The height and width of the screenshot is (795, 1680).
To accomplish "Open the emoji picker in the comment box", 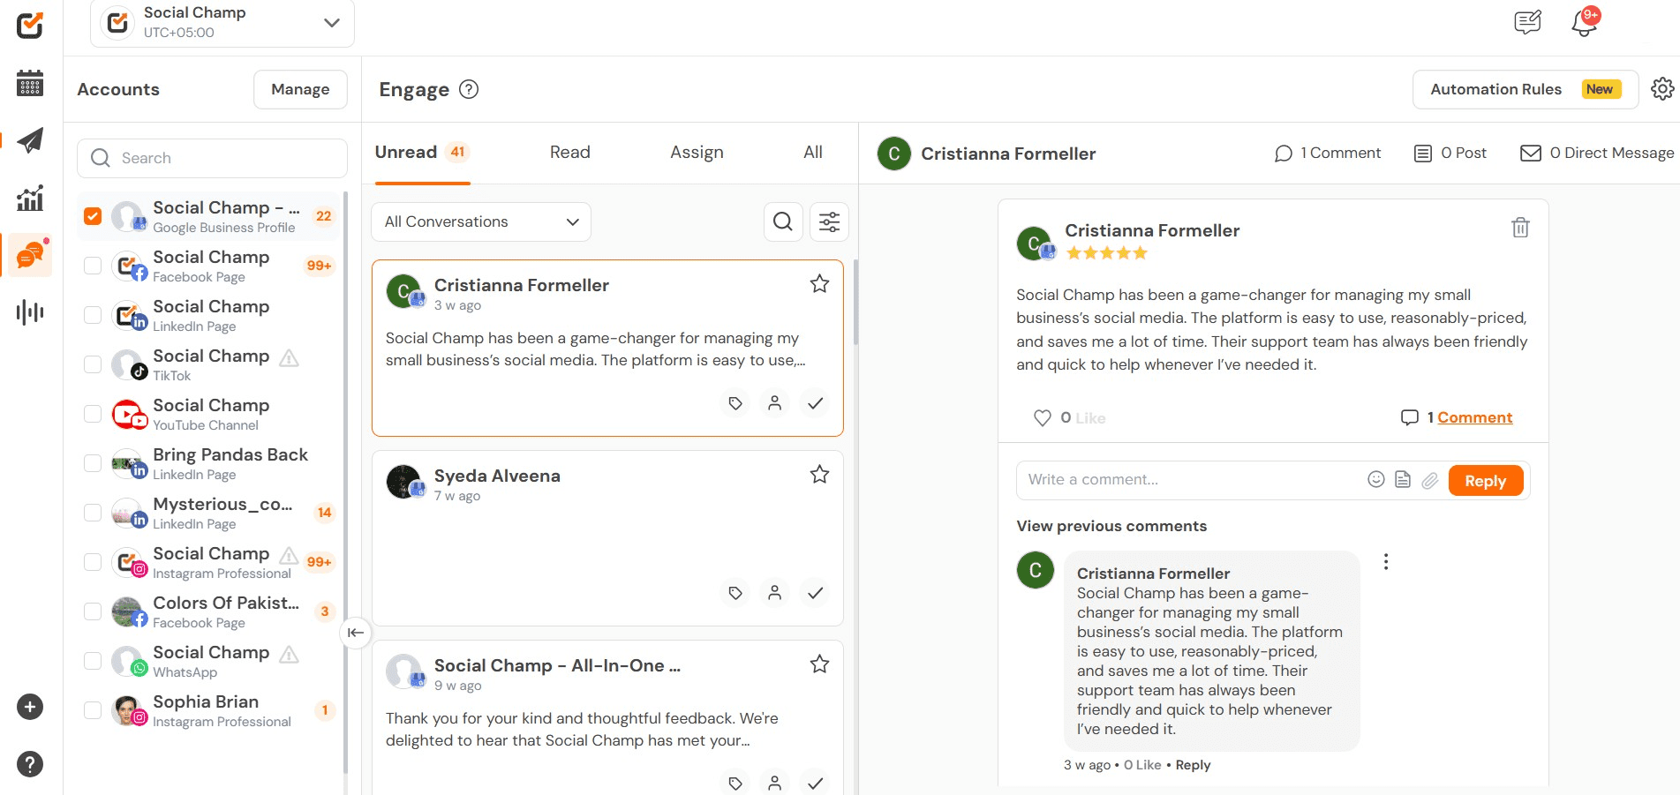I will click(1375, 479).
